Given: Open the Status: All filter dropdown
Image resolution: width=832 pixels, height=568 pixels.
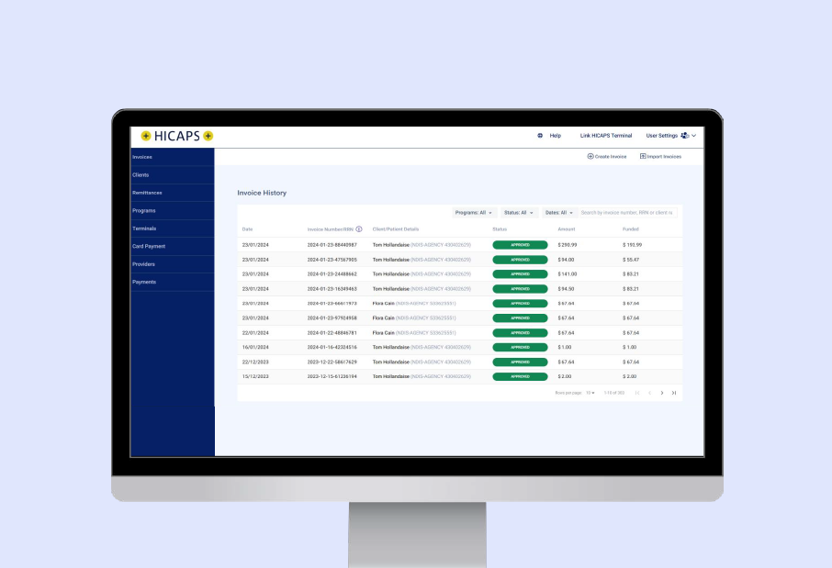Looking at the screenshot, I should coord(519,213).
